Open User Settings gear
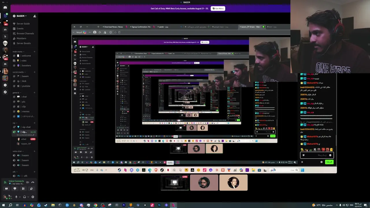 click(33, 197)
